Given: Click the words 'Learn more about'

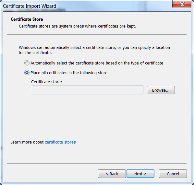Looking at the screenshot, I should tap(27, 142).
